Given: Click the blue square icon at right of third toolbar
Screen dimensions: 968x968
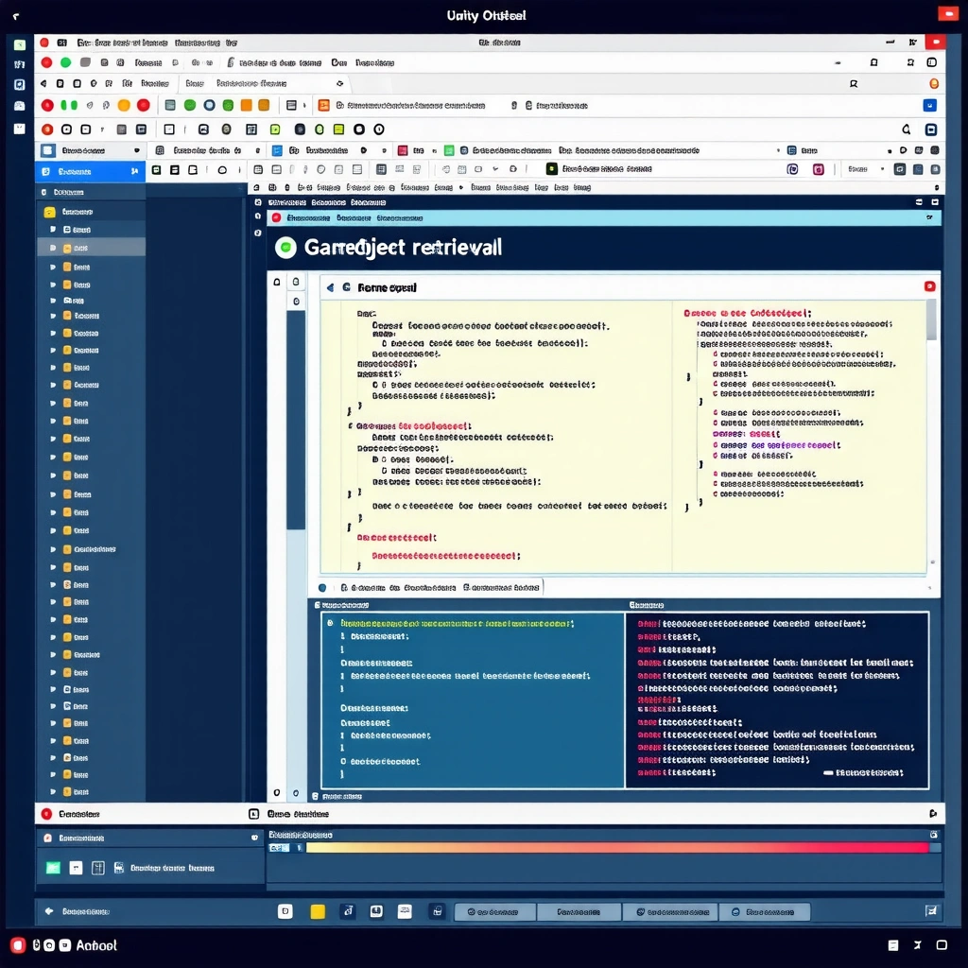Looking at the screenshot, I should [929, 106].
